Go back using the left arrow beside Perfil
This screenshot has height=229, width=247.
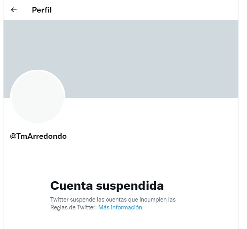[x=14, y=10]
